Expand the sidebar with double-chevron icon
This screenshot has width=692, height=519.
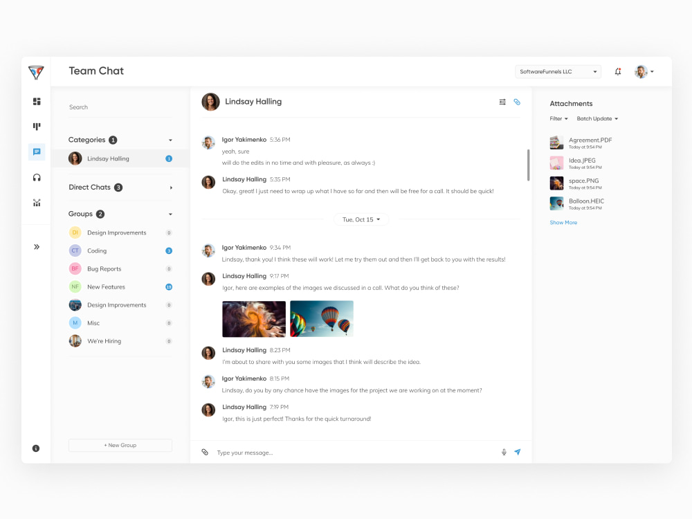pos(37,247)
